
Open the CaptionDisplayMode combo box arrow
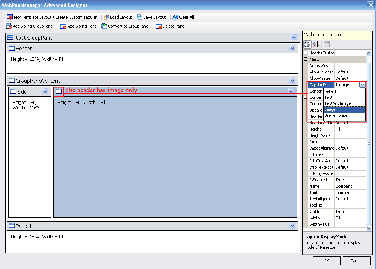pyautogui.click(x=362, y=85)
